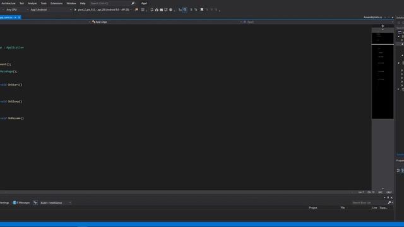404x227 pixels.
Task: Click the search magnifier icon in title bar
Action: (133, 3)
